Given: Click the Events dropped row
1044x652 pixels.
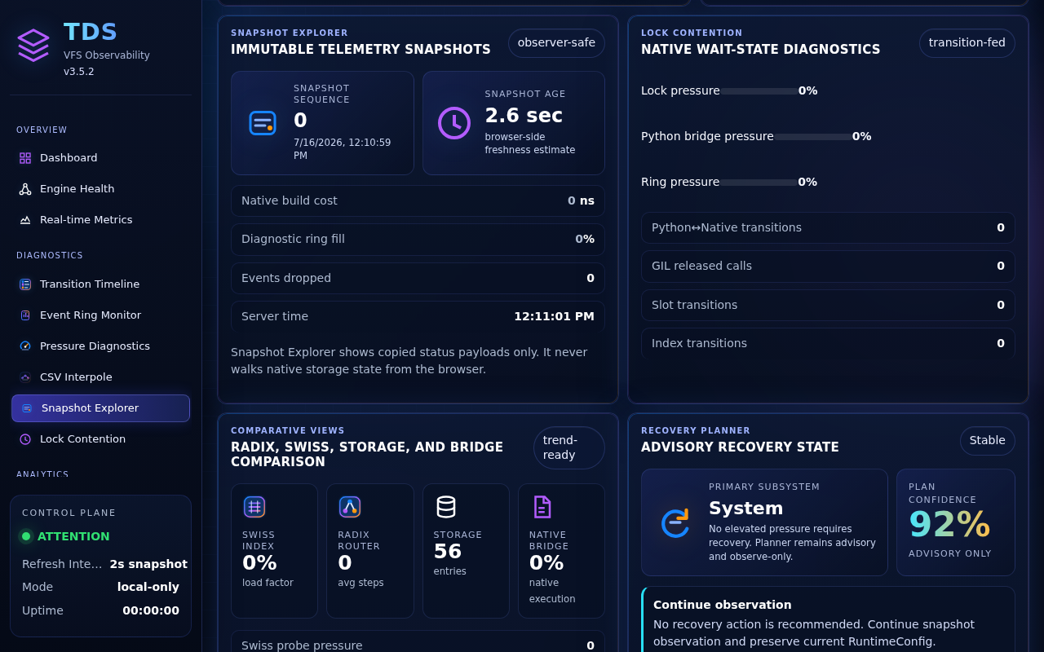Looking at the screenshot, I should pos(418,278).
